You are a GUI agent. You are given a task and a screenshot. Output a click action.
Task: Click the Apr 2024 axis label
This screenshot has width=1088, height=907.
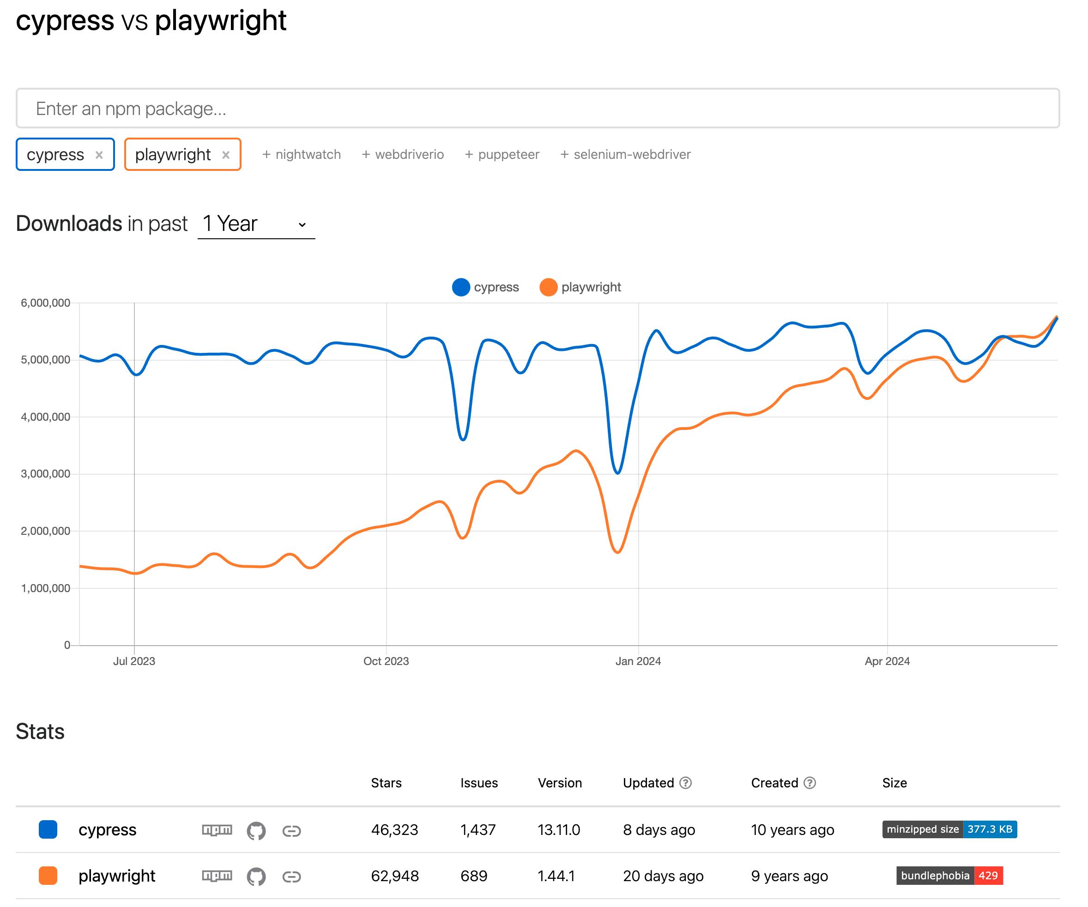click(887, 661)
